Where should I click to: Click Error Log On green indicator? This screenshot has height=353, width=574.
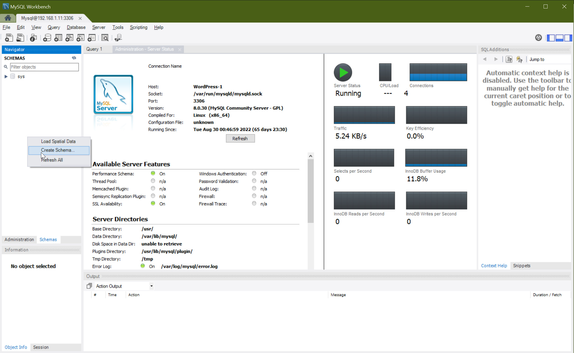click(x=143, y=266)
